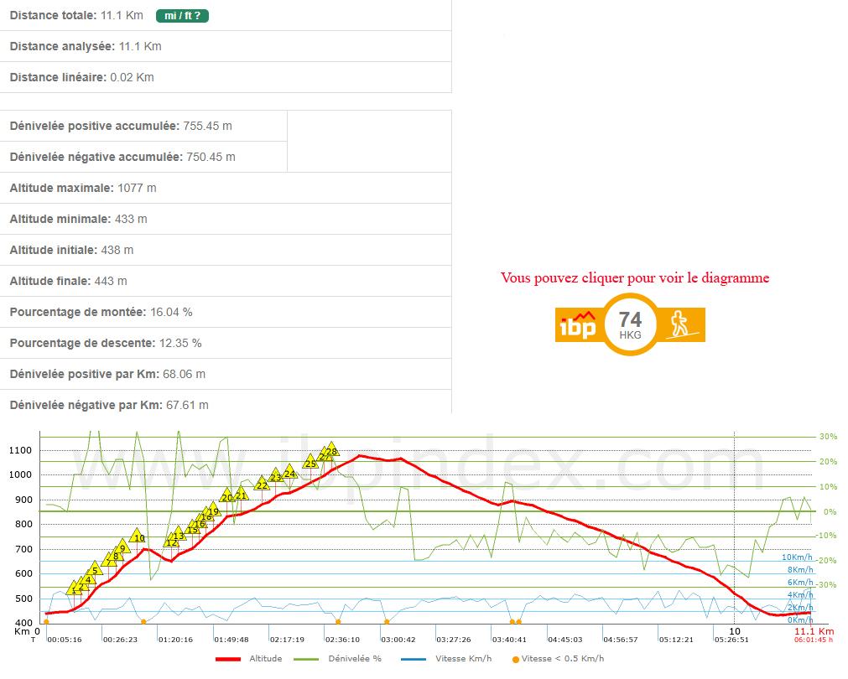Click the red 11.1 Km end label
Image resolution: width=848 pixels, height=679 pixels.
(x=814, y=631)
